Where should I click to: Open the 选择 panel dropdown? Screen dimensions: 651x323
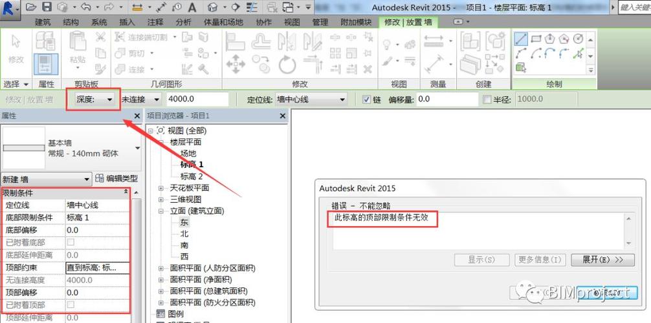16,84
